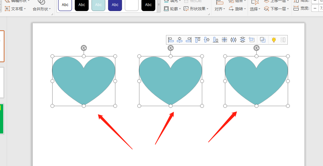This screenshot has height=166, width=323.
Task: Click rotation handle of the middle heart
Action: tap(171, 48)
